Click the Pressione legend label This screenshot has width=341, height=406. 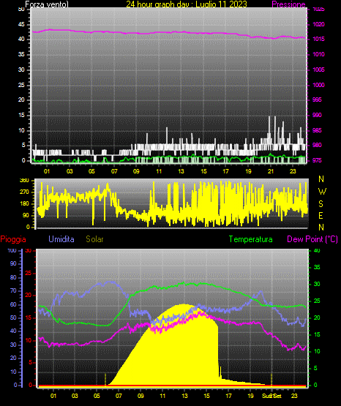[x=288, y=4]
